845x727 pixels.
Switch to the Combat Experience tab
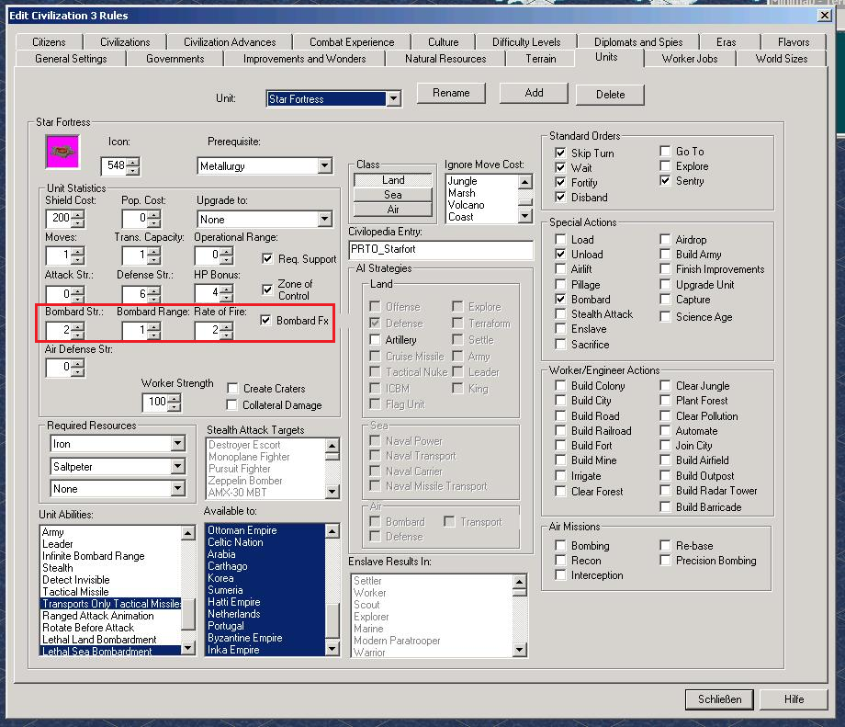tap(352, 42)
